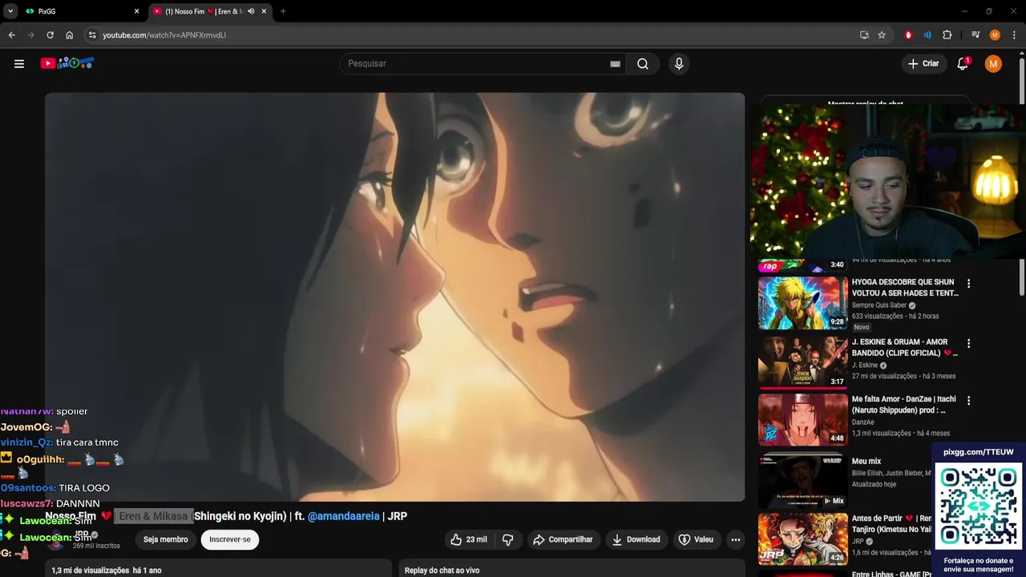
Task: Like the video with 23 mil
Action: (x=468, y=539)
